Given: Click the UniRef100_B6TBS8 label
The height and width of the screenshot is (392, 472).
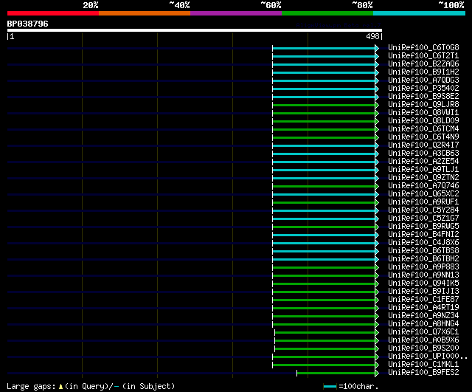Looking at the screenshot, I should click(x=423, y=251).
